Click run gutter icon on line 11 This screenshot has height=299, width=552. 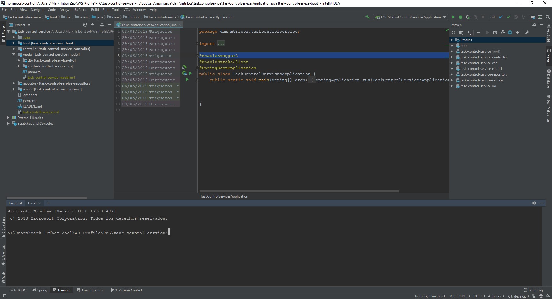coord(190,74)
